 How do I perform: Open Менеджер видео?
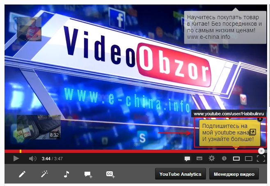[x=234, y=174]
